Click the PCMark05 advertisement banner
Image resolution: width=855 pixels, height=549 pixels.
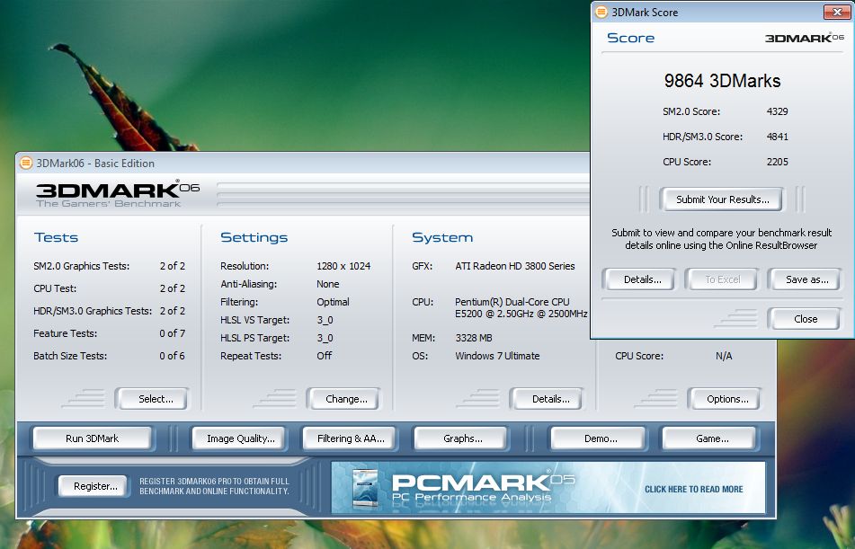(548, 487)
